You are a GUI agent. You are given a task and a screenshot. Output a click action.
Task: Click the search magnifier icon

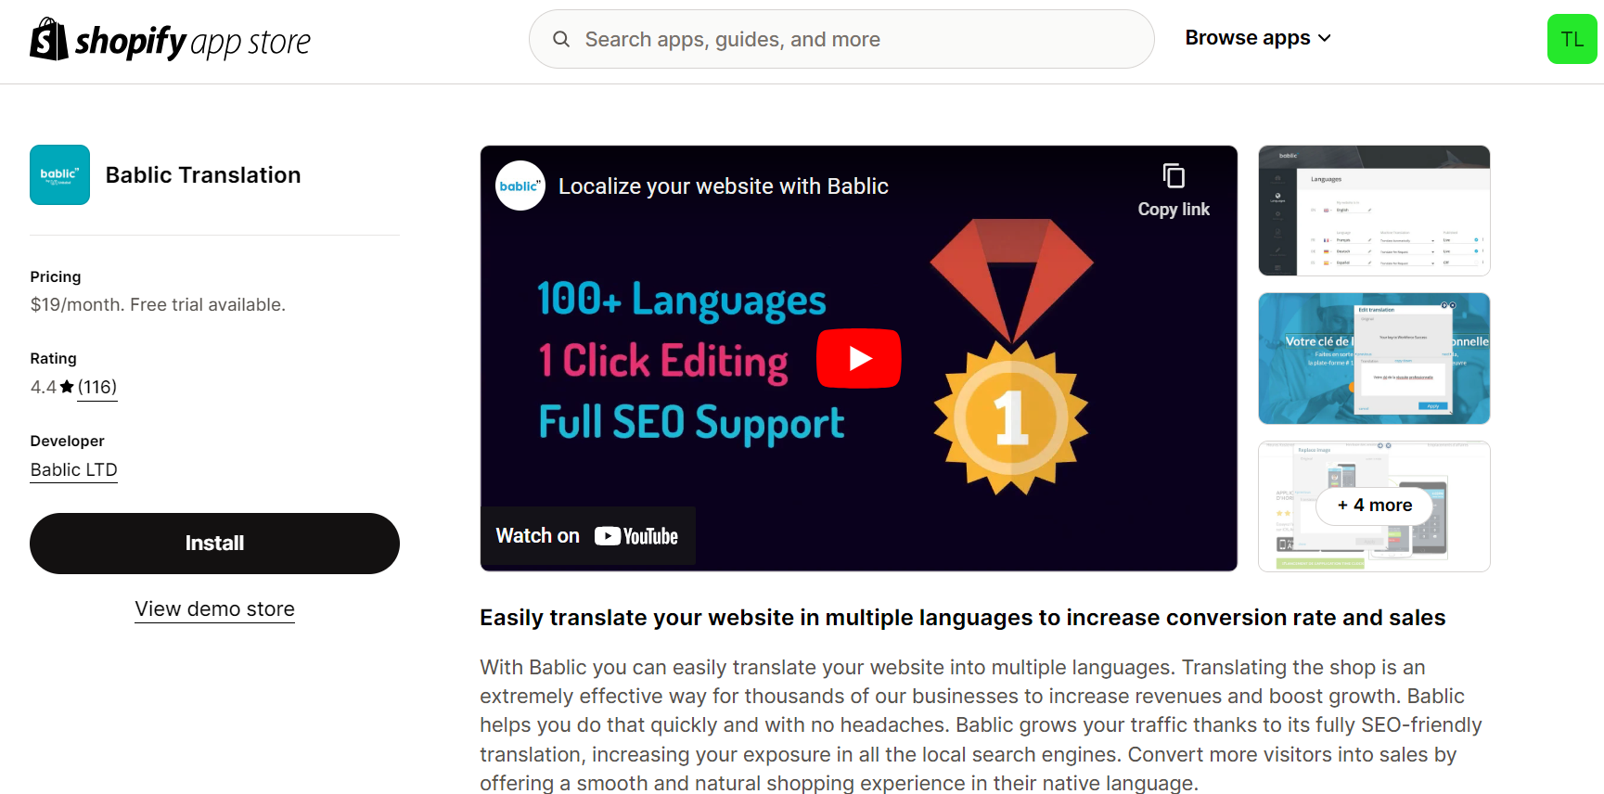560,39
